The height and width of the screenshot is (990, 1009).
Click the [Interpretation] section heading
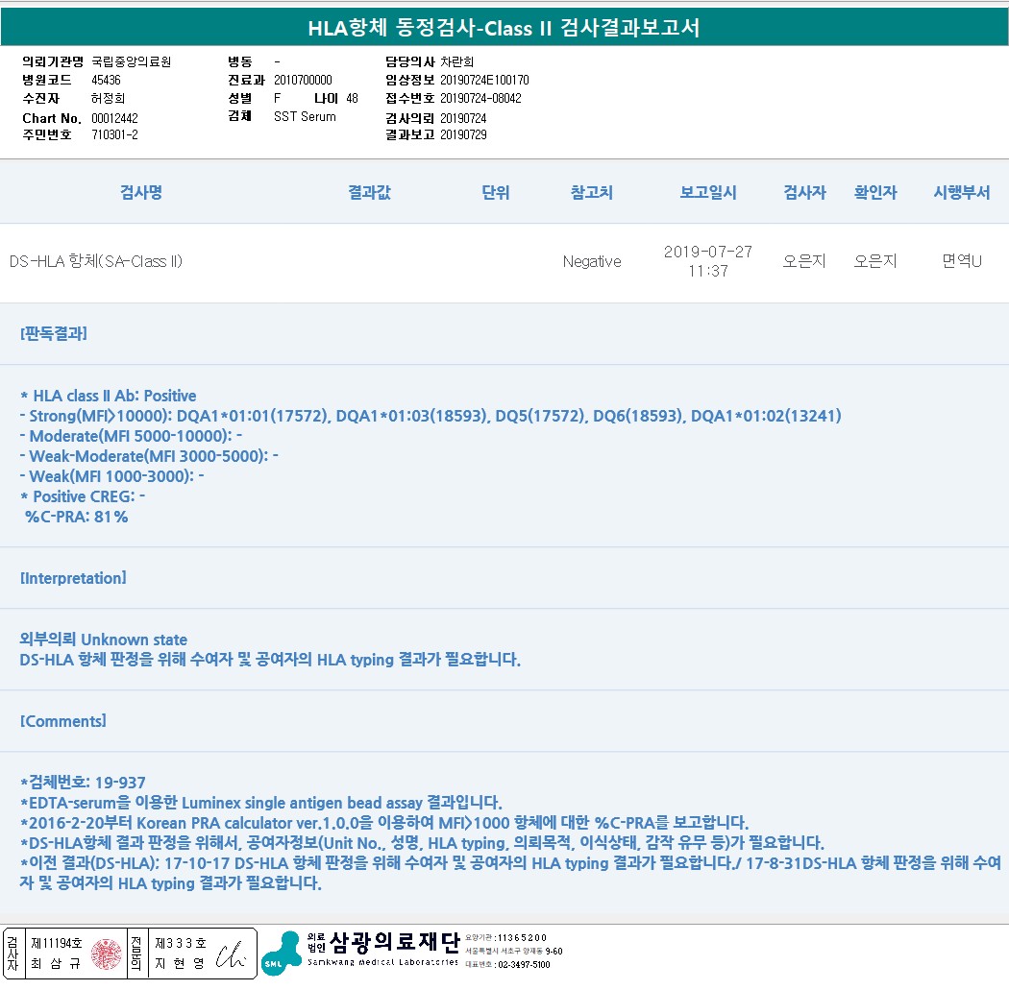[x=73, y=578]
